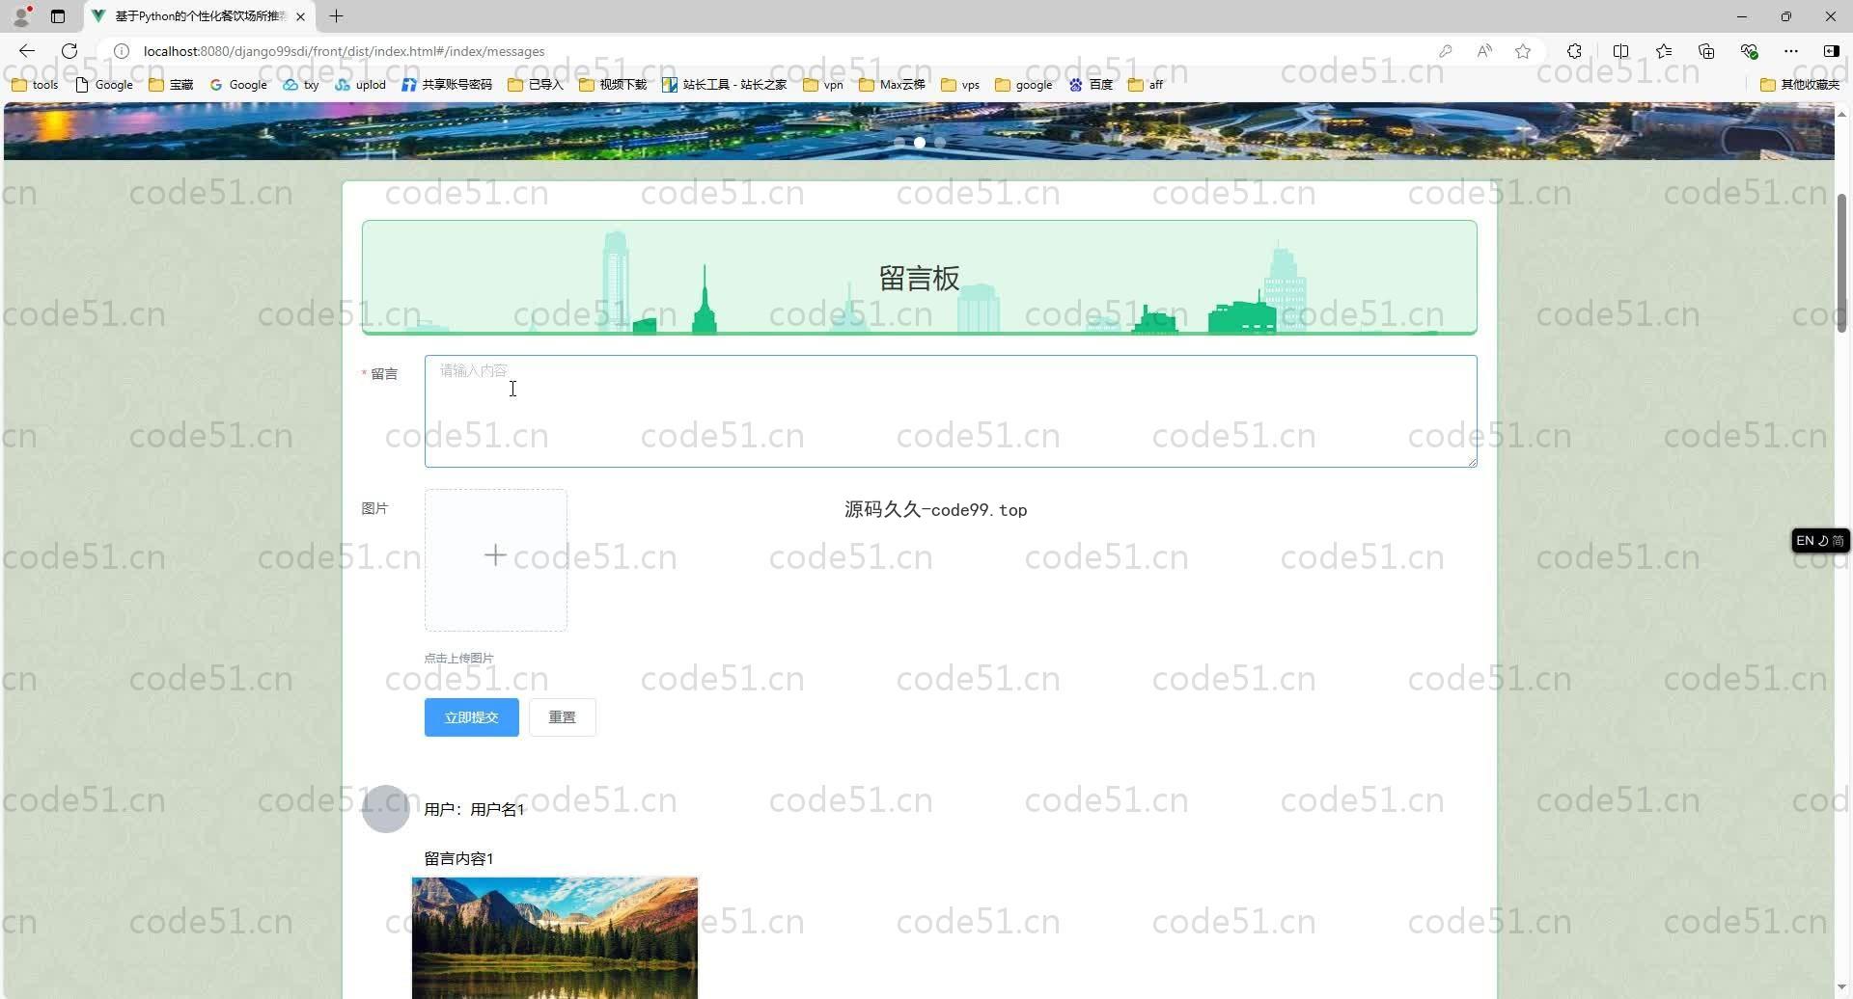Click 用户名1 avatar circle
Viewport: 1853px width, 999px height.
click(x=386, y=808)
